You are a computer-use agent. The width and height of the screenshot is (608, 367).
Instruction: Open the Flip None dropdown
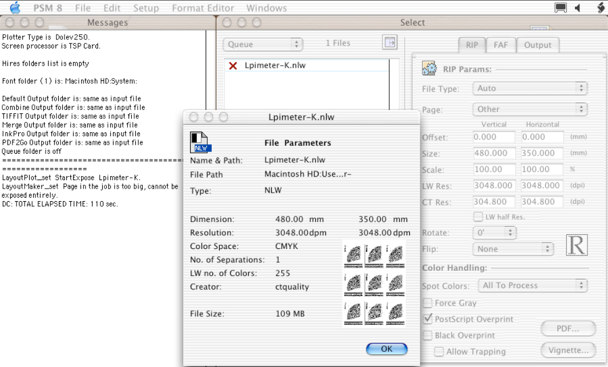[x=513, y=249]
